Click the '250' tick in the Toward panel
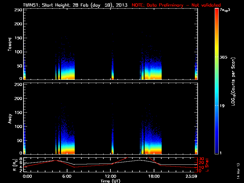Screen dimensions: 244x183 point(18,10)
